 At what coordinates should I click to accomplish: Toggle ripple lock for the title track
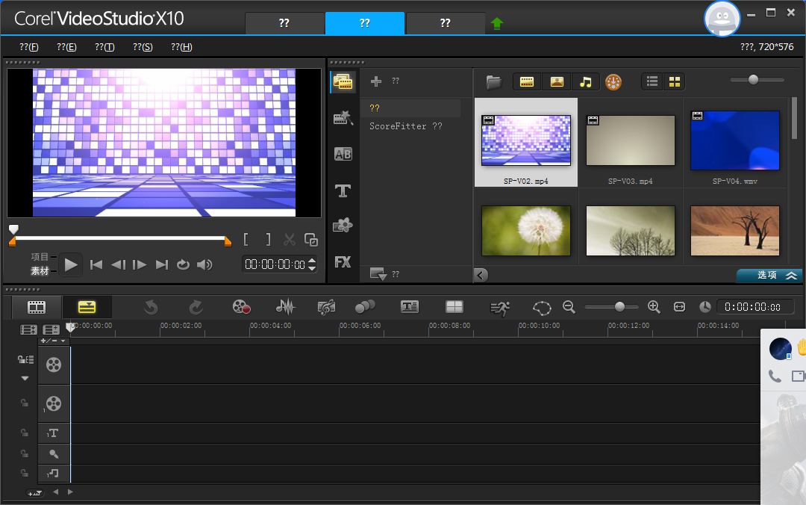24,433
